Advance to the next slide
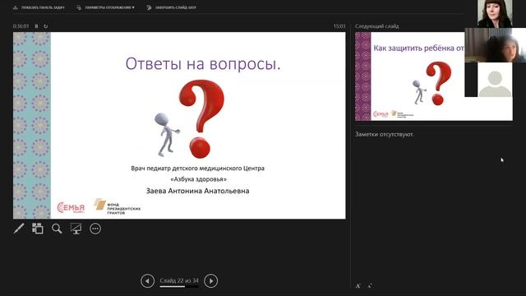526x296 pixels. click(211, 281)
